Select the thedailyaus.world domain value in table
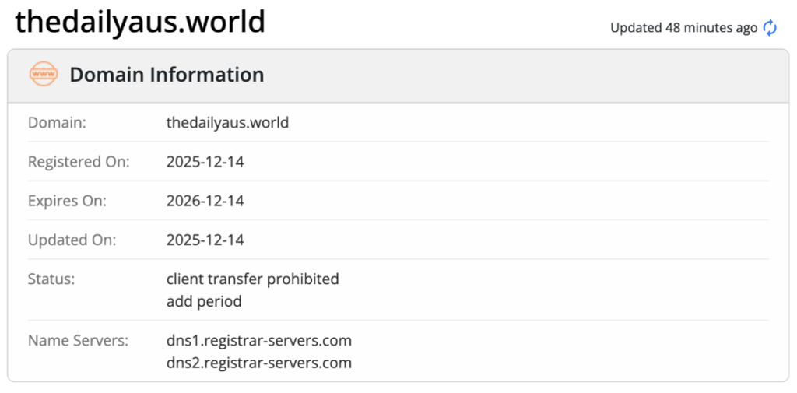 (x=227, y=123)
